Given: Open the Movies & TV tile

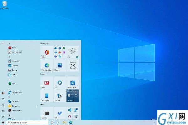Looking at the screenshot, I should tap(73, 83).
